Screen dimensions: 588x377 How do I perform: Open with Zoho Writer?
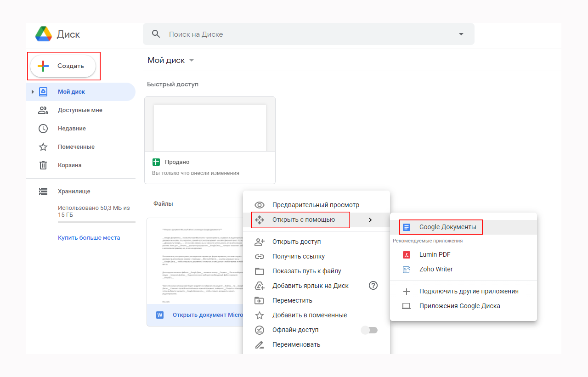(x=464, y=269)
